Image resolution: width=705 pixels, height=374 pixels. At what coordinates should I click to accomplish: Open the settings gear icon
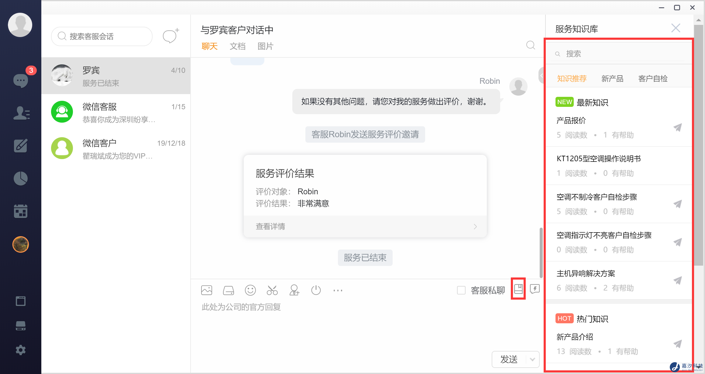tap(21, 350)
